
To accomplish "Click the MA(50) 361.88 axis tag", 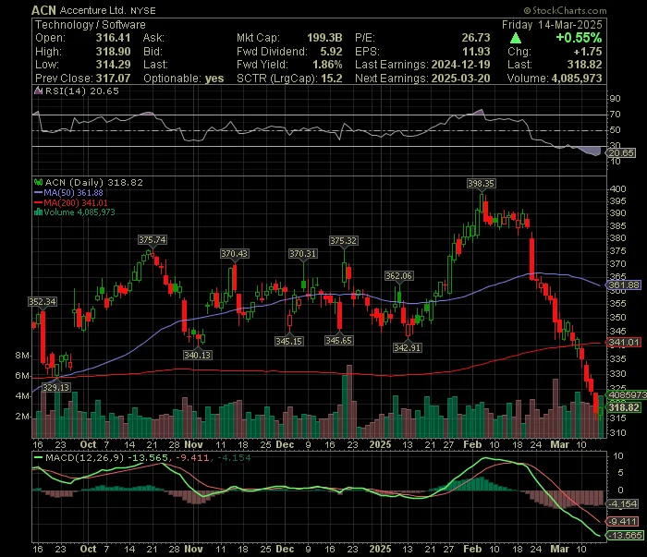I will pyautogui.click(x=624, y=285).
